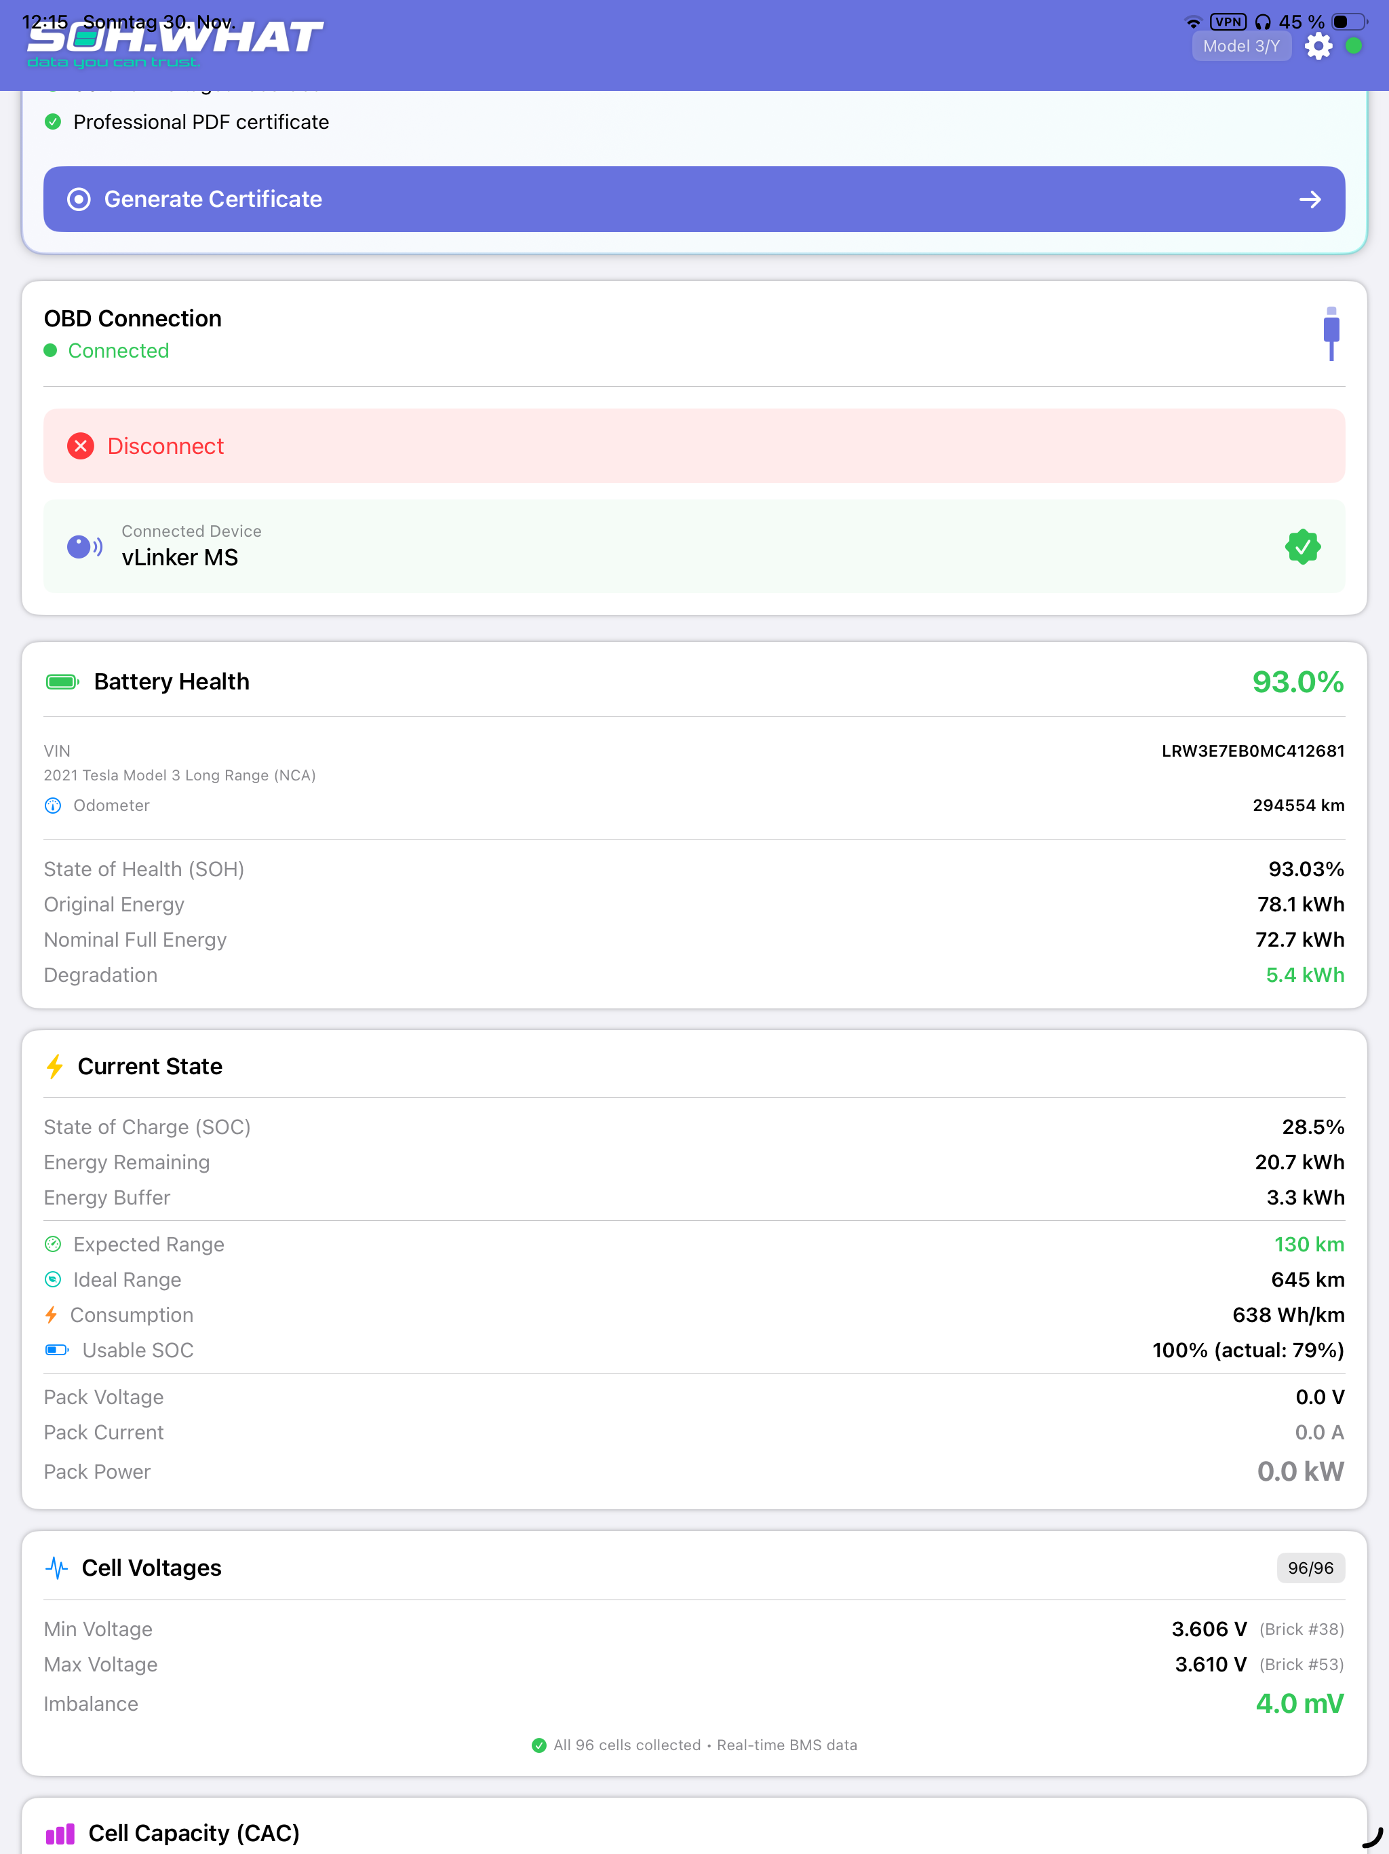
Task: Tap the 130 km expected range value
Action: [1310, 1245]
